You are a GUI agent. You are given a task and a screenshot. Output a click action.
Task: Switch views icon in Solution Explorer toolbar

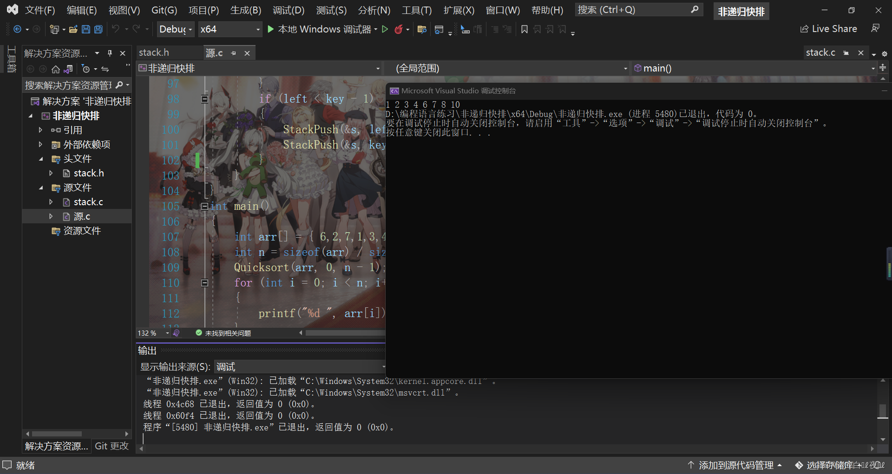point(68,69)
